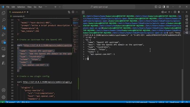Open the Azure view in activity bar

coord(4,63)
